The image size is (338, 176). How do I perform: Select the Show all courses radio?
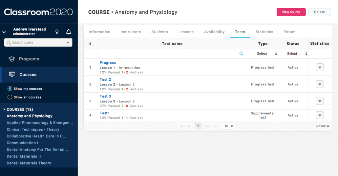coord(10,97)
